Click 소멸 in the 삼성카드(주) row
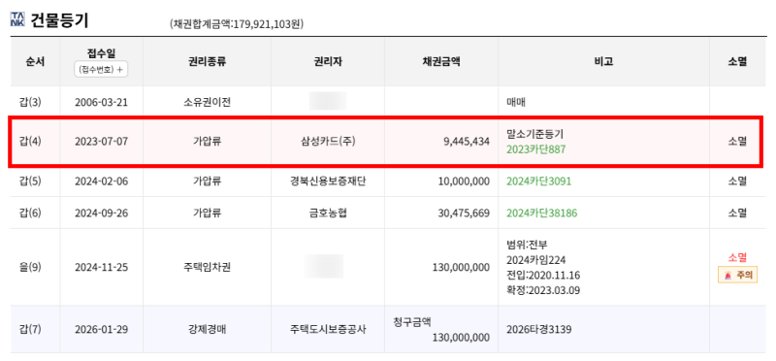Viewport: 776px width, 361px height. click(x=737, y=141)
